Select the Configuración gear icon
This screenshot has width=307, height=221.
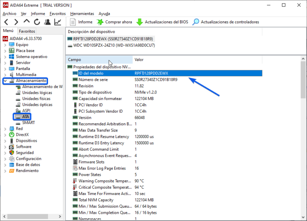(x=12, y=159)
